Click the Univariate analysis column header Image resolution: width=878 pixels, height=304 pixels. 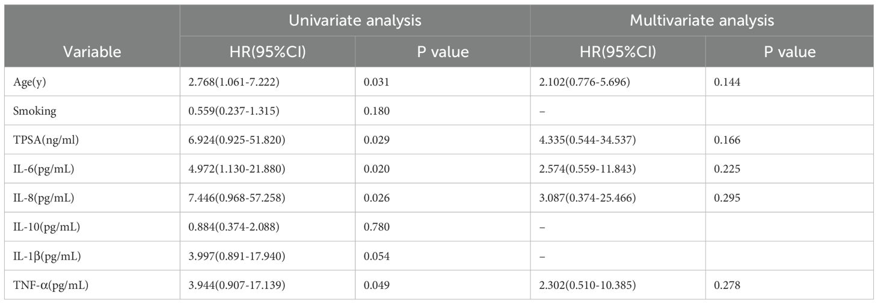coord(355,20)
